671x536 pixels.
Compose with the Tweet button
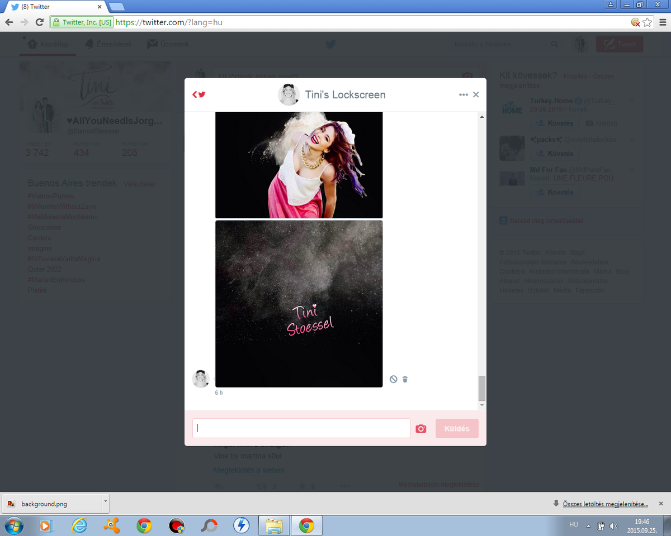[620, 44]
